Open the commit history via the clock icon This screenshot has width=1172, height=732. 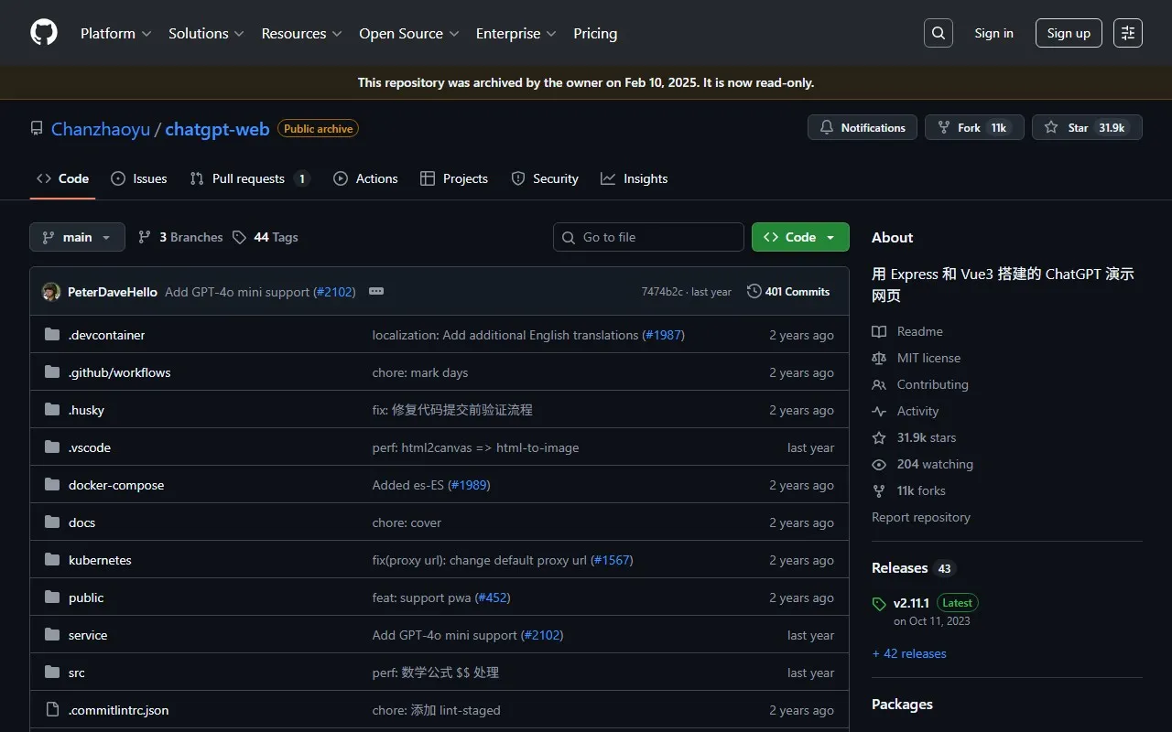(754, 291)
